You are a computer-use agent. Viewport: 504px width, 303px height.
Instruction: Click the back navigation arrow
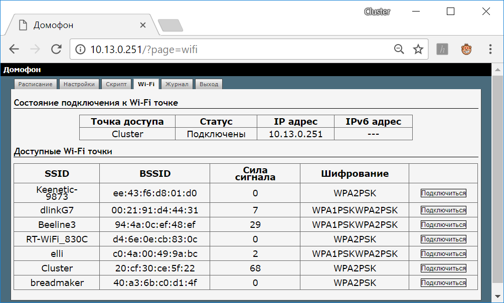(x=14, y=49)
